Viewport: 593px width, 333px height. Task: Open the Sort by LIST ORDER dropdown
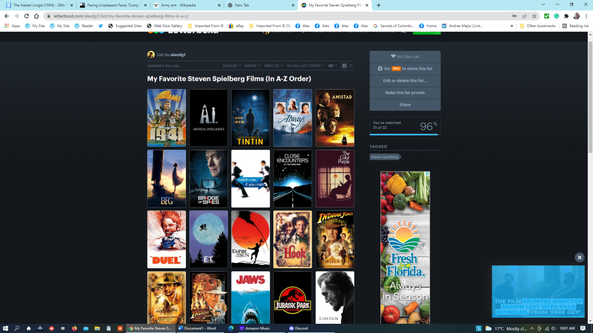pos(305,66)
